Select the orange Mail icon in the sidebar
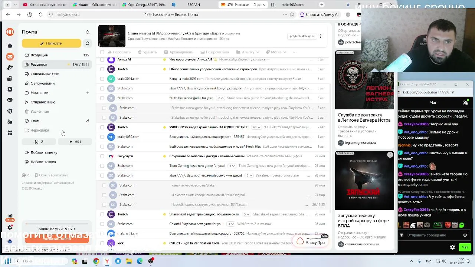The width and height of the screenshot is (475, 267). click(x=10, y=57)
